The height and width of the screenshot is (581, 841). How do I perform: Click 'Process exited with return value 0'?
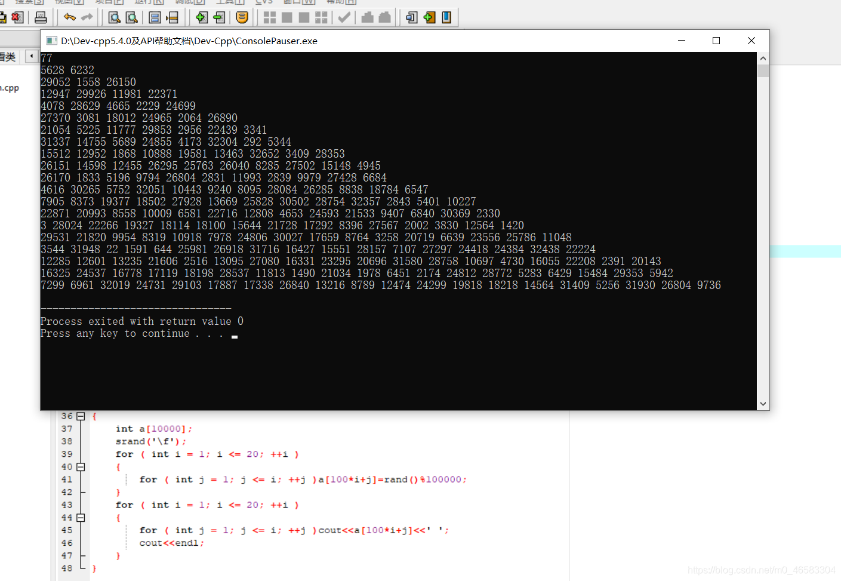coord(142,321)
